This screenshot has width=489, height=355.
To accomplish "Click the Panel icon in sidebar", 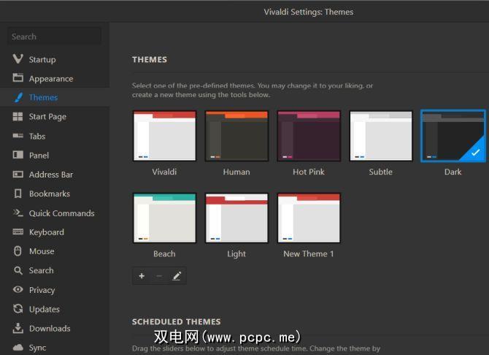I will [18, 155].
